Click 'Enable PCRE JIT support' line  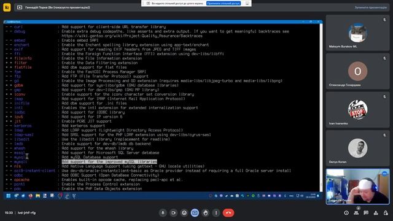pos(87,122)
